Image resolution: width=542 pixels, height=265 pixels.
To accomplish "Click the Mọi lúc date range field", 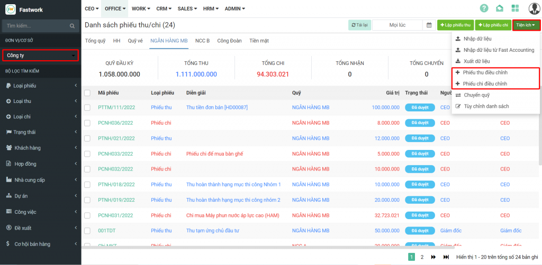I will point(397,25).
